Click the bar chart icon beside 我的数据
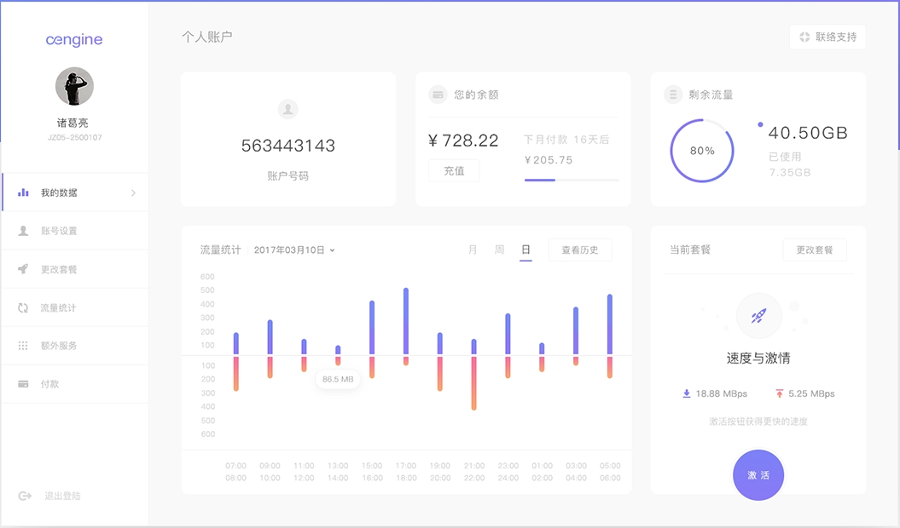Image resolution: width=900 pixels, height=528 pixels. point(24,192)
